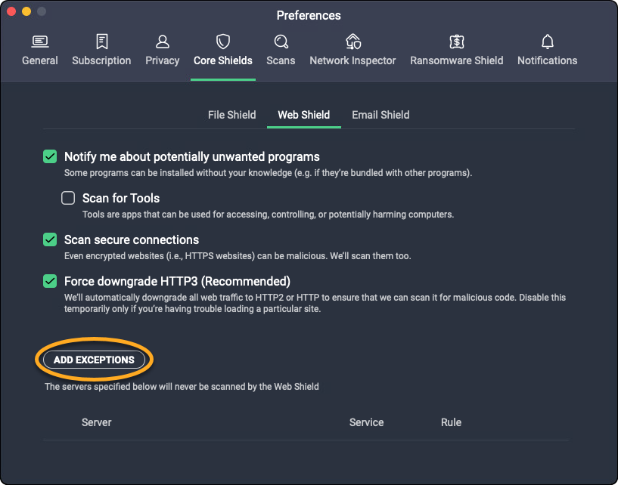Click the Service column header
The image size is (618, 485).
coord(367,422)
